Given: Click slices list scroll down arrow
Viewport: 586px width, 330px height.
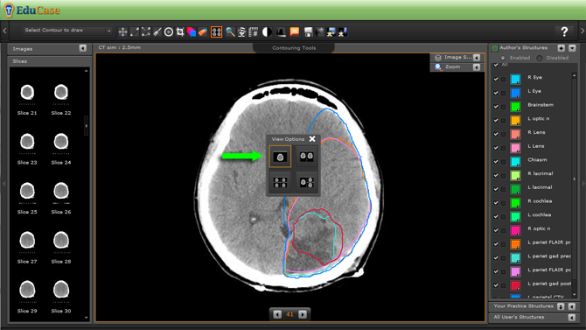Looking at the screenshot, I should [x=87, y=318].
